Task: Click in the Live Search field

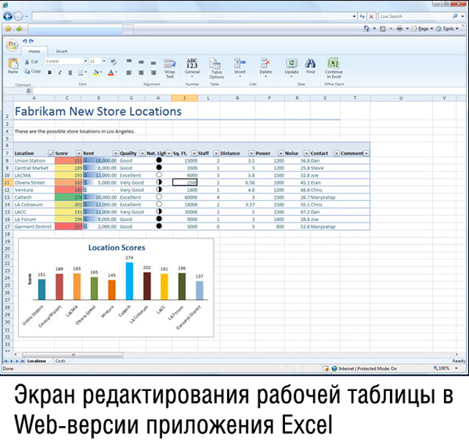Action: point(414,16)
